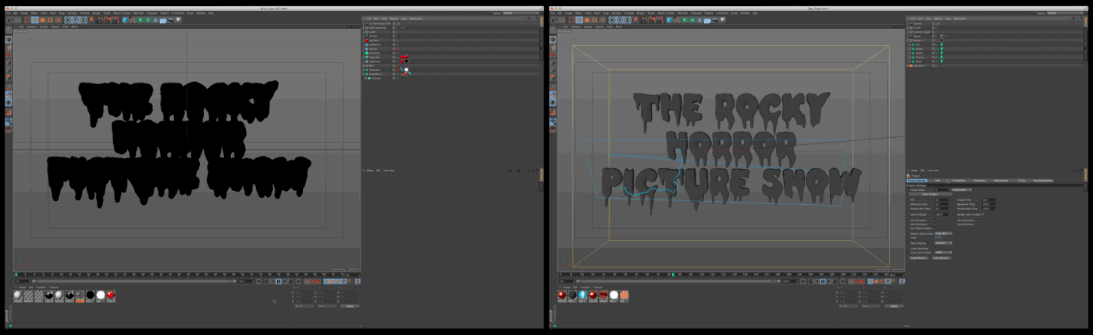Select the Move tool in right window

point(579,20)
